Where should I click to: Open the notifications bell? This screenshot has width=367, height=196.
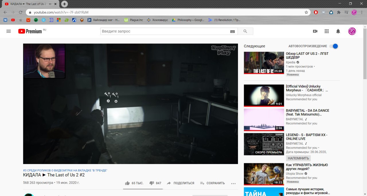[338, 31]
